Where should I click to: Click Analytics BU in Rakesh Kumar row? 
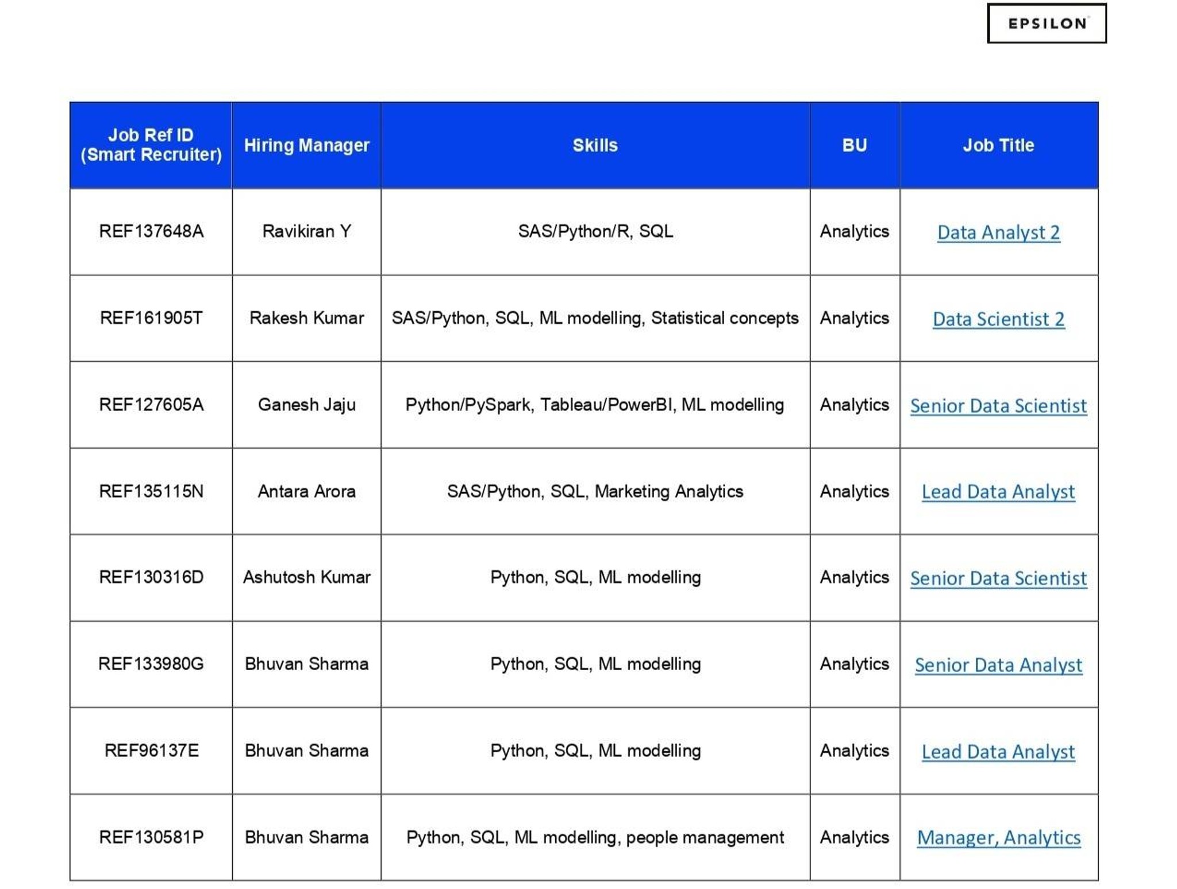pos(855,318)
